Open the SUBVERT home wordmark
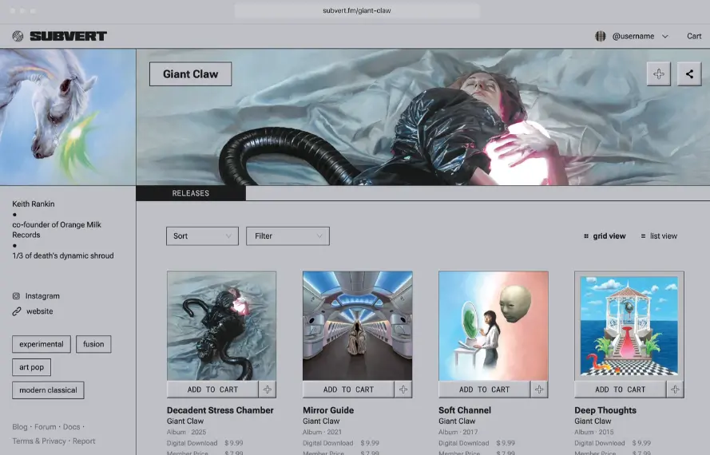 tap(69, 36)
